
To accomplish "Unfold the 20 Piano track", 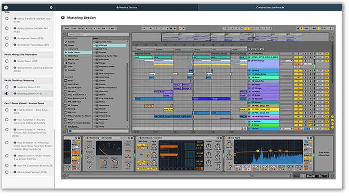I will point(249,85).
